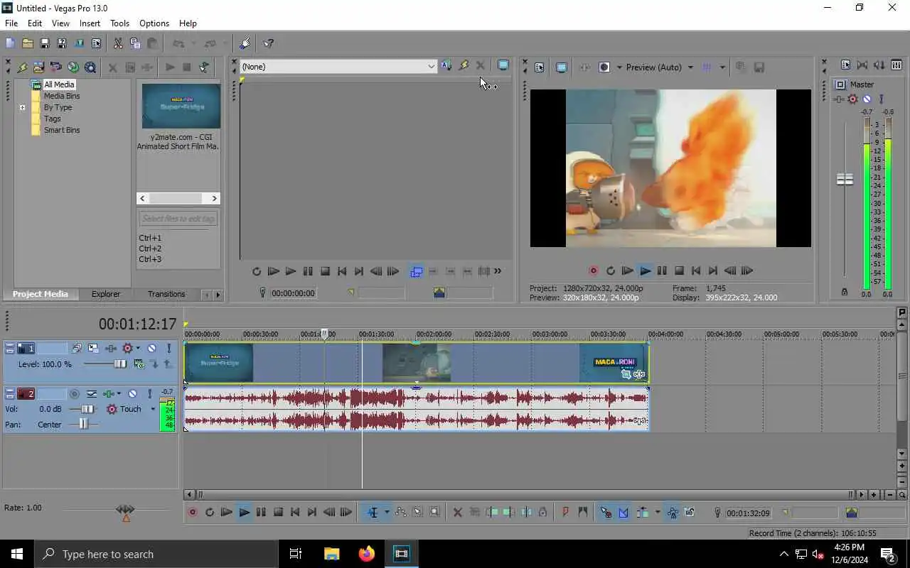The image size is (910, 568).
Task: Select the All Media bin
Action: pyautogui.click(x=58, y=84)
